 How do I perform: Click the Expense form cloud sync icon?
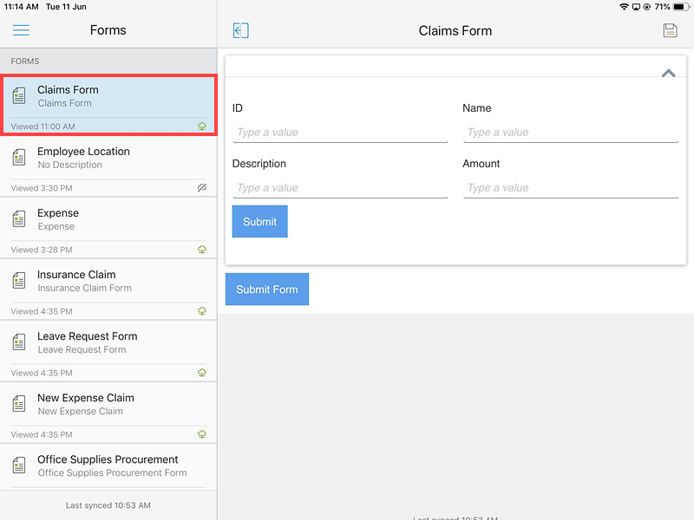click(x=202, y=250)
